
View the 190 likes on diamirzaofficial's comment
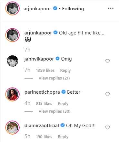pos(44,137)
